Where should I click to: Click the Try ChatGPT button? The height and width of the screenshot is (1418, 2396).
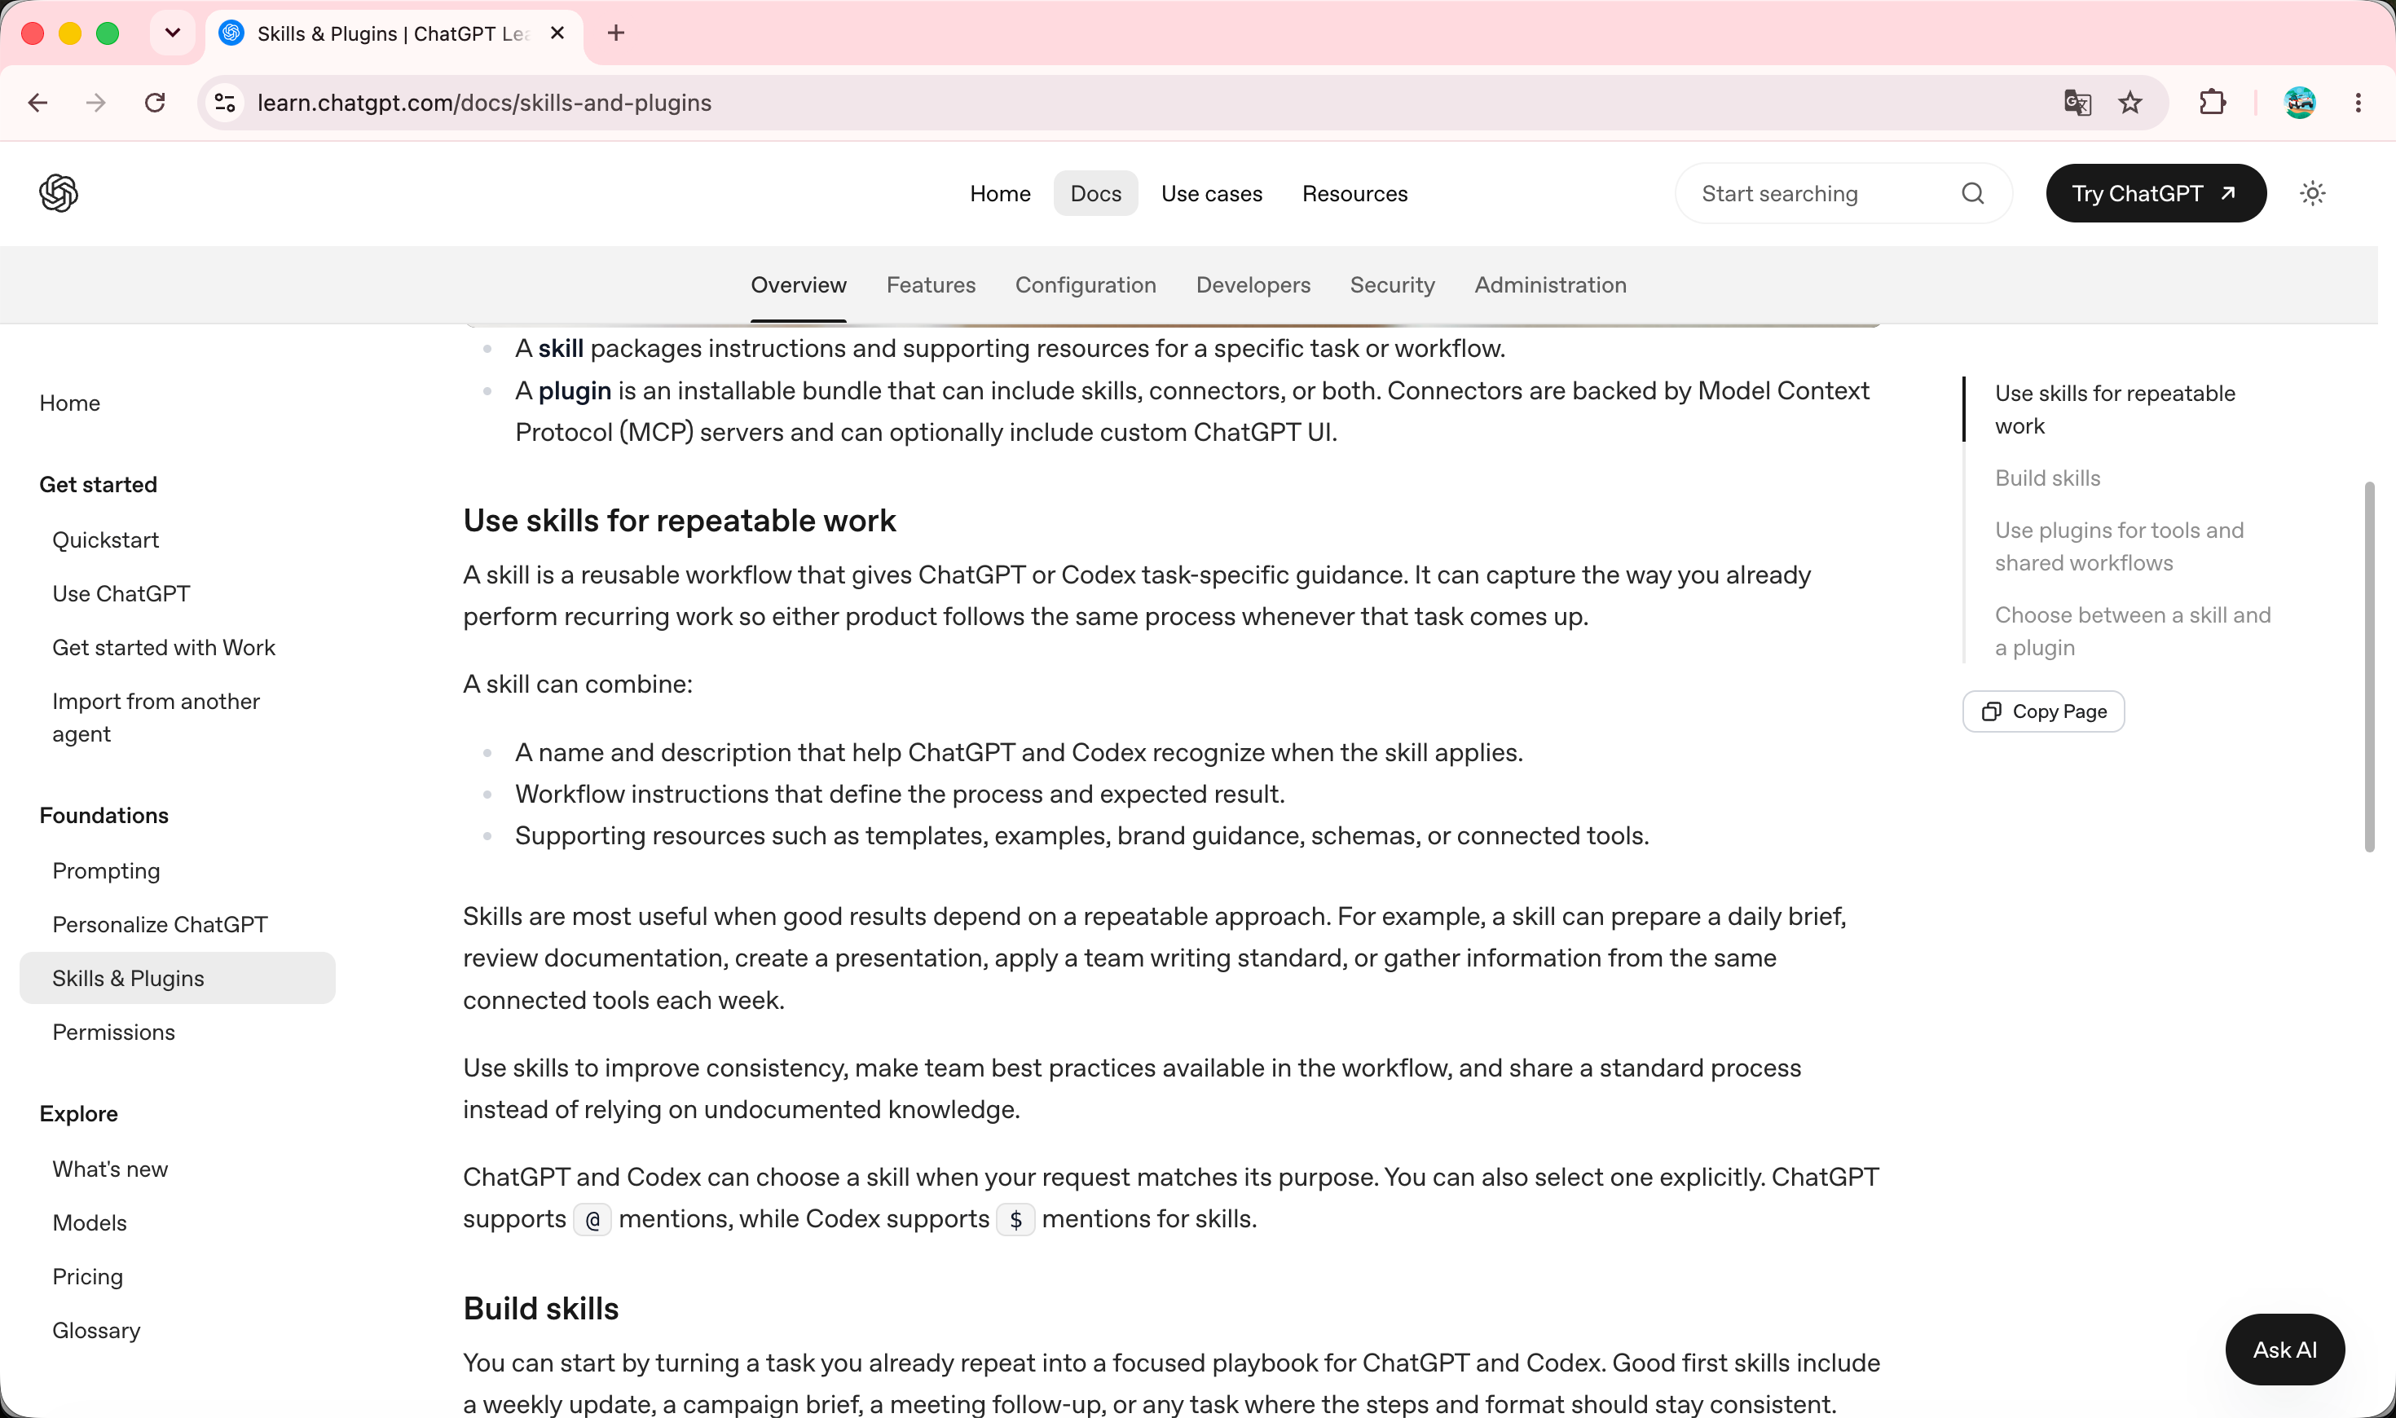(x=2156, y=193)
